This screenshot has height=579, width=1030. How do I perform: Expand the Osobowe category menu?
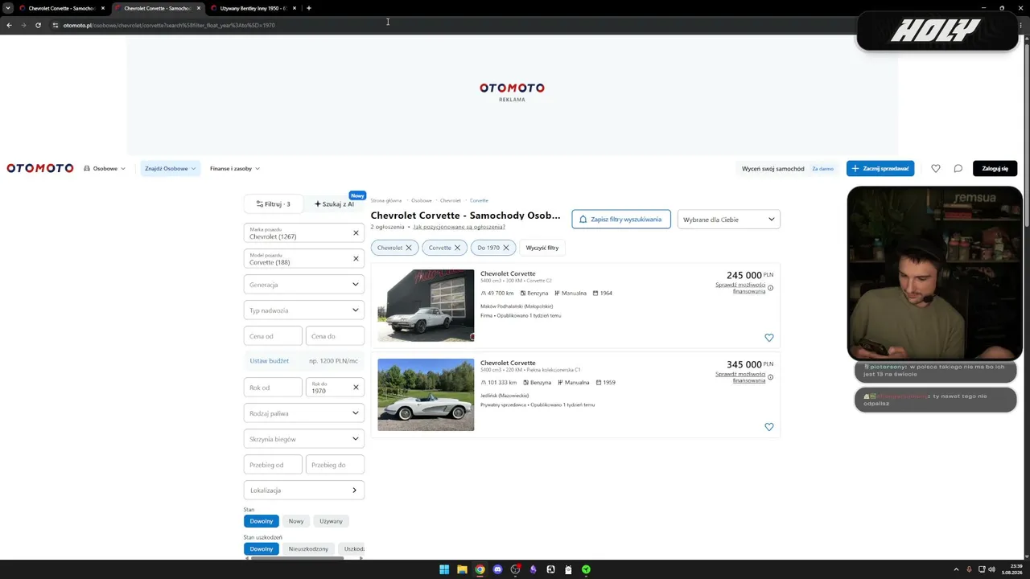[105, 169]
